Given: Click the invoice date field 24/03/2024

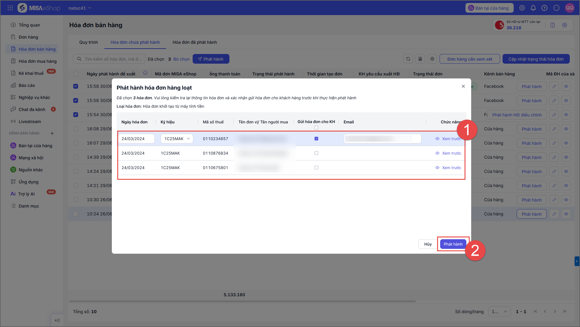Looking at the screenshot, I should click(136, 139).
